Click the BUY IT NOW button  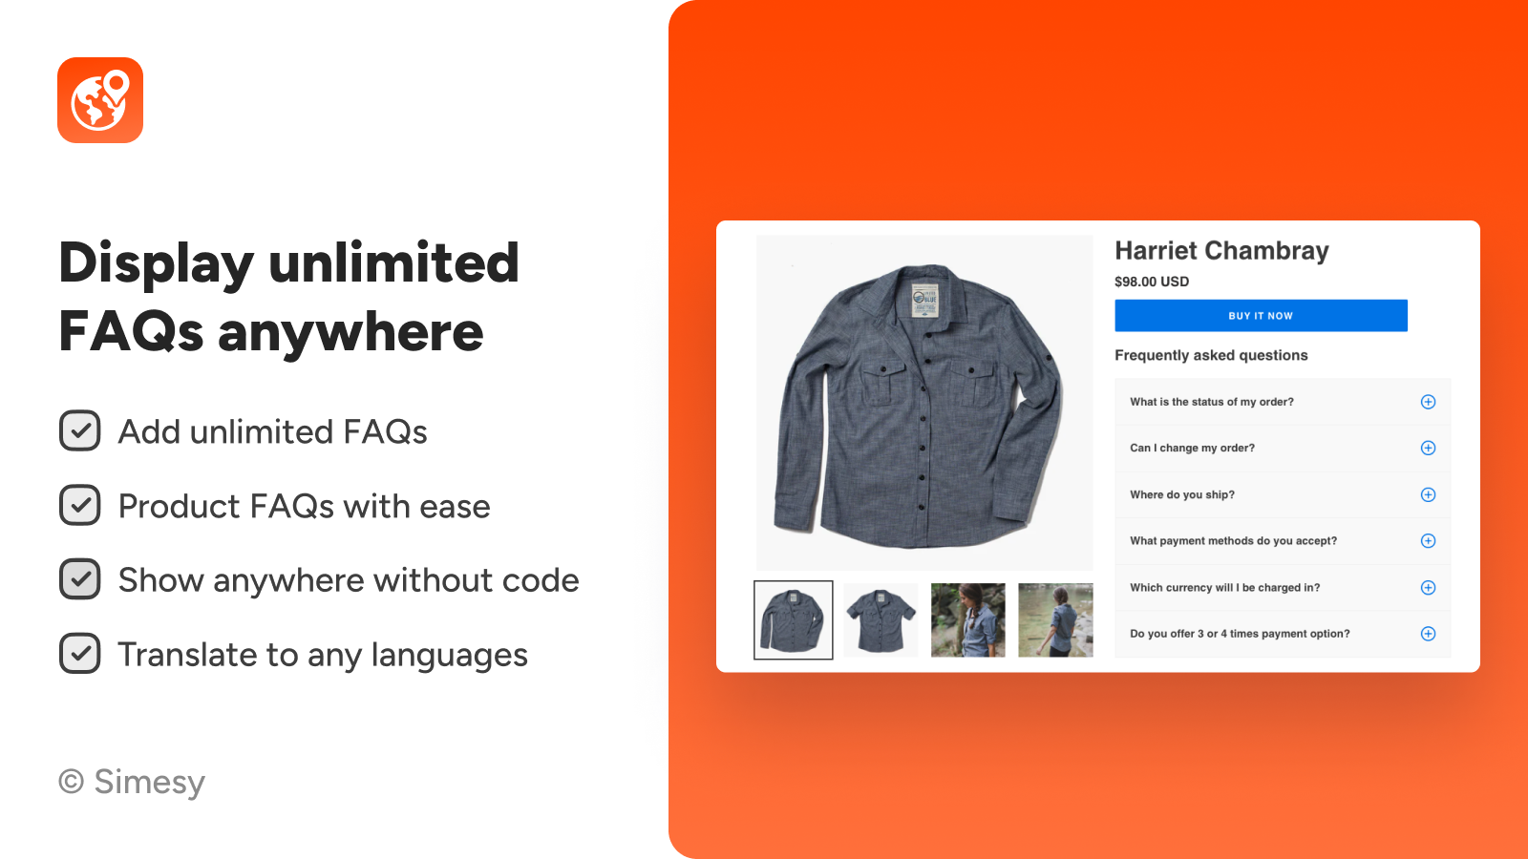[x=1261, y=316]
